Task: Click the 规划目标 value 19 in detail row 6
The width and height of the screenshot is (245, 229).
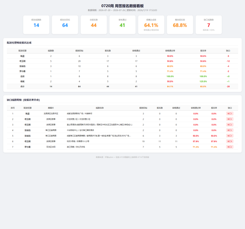Action: point(143,141)
